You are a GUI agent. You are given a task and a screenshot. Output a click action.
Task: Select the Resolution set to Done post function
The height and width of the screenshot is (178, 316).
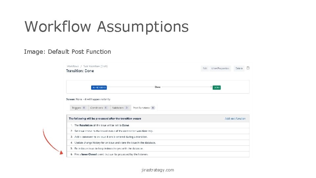[102, 125]
